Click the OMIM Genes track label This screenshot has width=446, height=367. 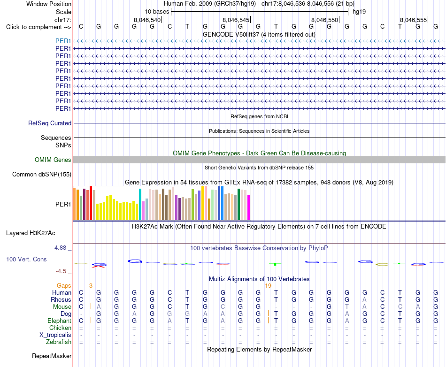click(x=53, y=160)
